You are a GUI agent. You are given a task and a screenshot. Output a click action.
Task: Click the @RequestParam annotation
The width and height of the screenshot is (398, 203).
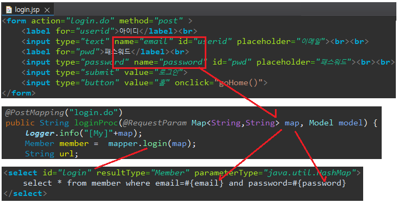(x=155, y=123)
